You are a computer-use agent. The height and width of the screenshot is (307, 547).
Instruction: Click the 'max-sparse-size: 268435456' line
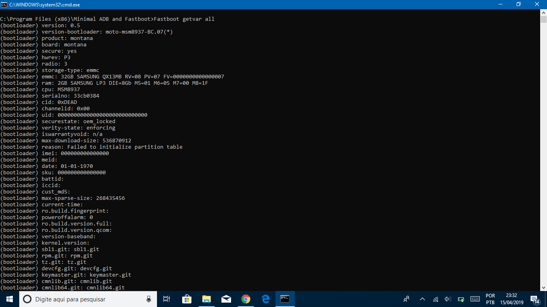coord(62,198)
